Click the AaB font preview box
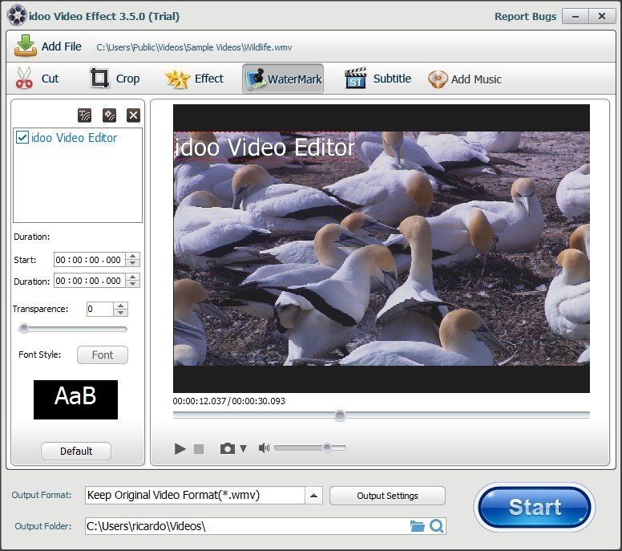Image resolution: width=622 pixels, height=551 pixels. click(76, 399)
